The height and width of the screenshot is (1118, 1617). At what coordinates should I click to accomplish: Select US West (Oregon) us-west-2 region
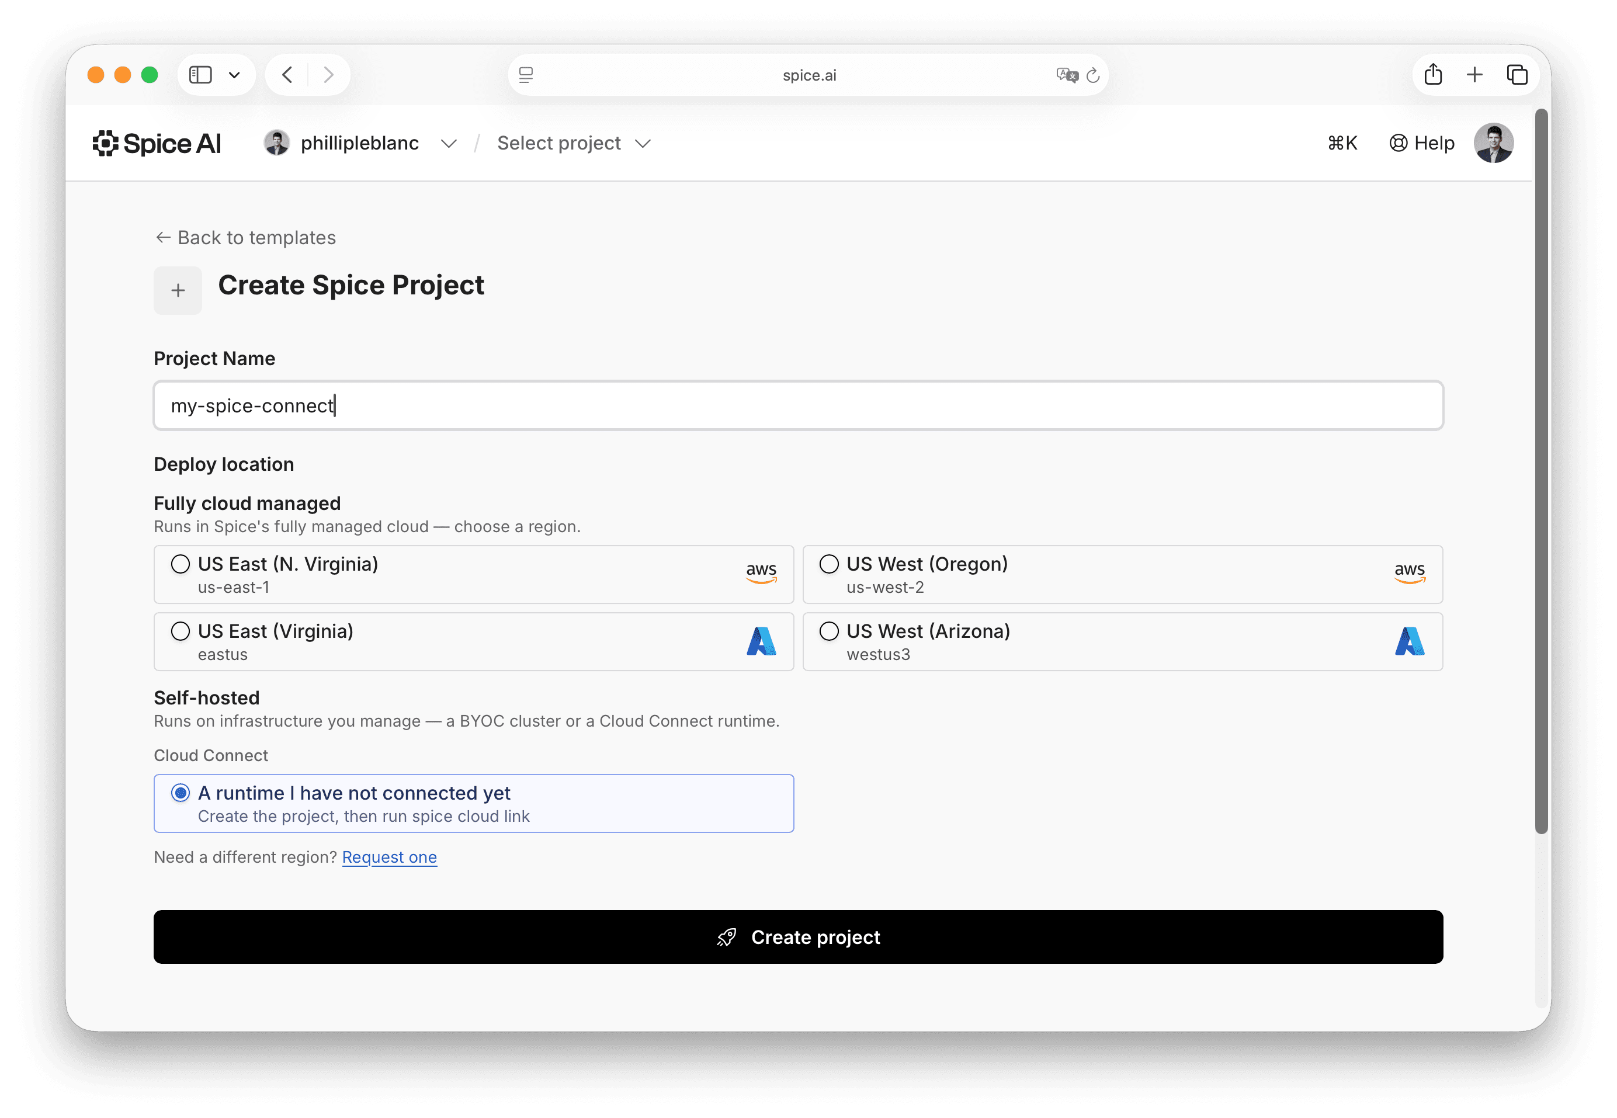pyautogui.click(x=1122, y=574)
